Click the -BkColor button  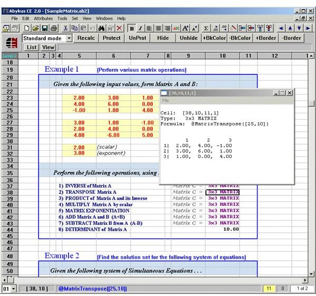point(240,38)
